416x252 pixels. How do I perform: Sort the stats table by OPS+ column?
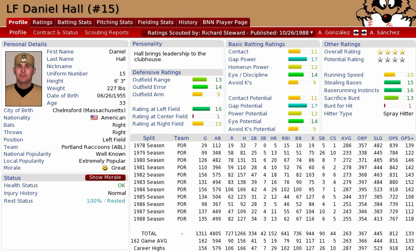click(x=407, y=138)
